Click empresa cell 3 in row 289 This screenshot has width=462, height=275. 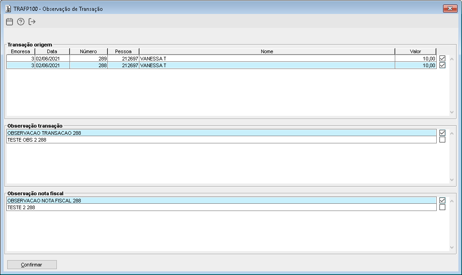(x=21, y=59)
